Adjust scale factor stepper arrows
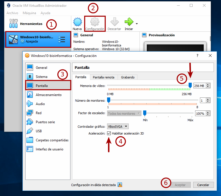 click(208, 113)
